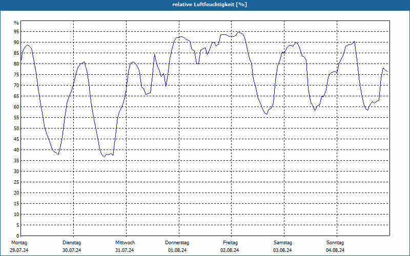Click the y-axis value 85

[x=16, y=53]
